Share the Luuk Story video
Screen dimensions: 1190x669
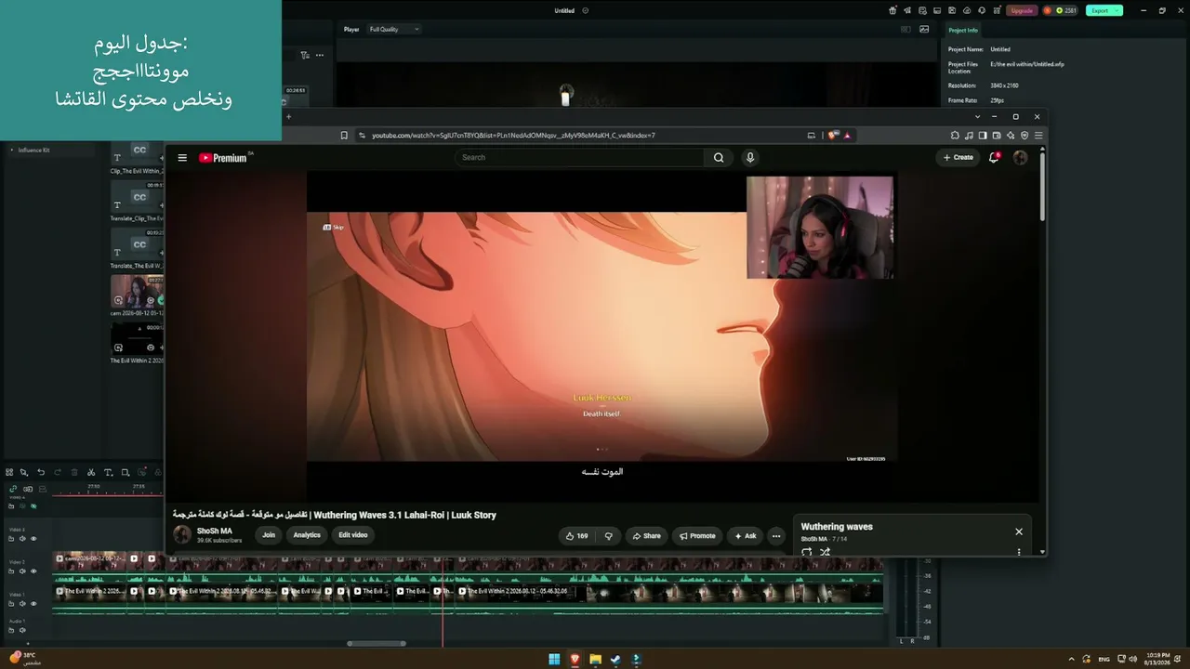tap(646, 536)
